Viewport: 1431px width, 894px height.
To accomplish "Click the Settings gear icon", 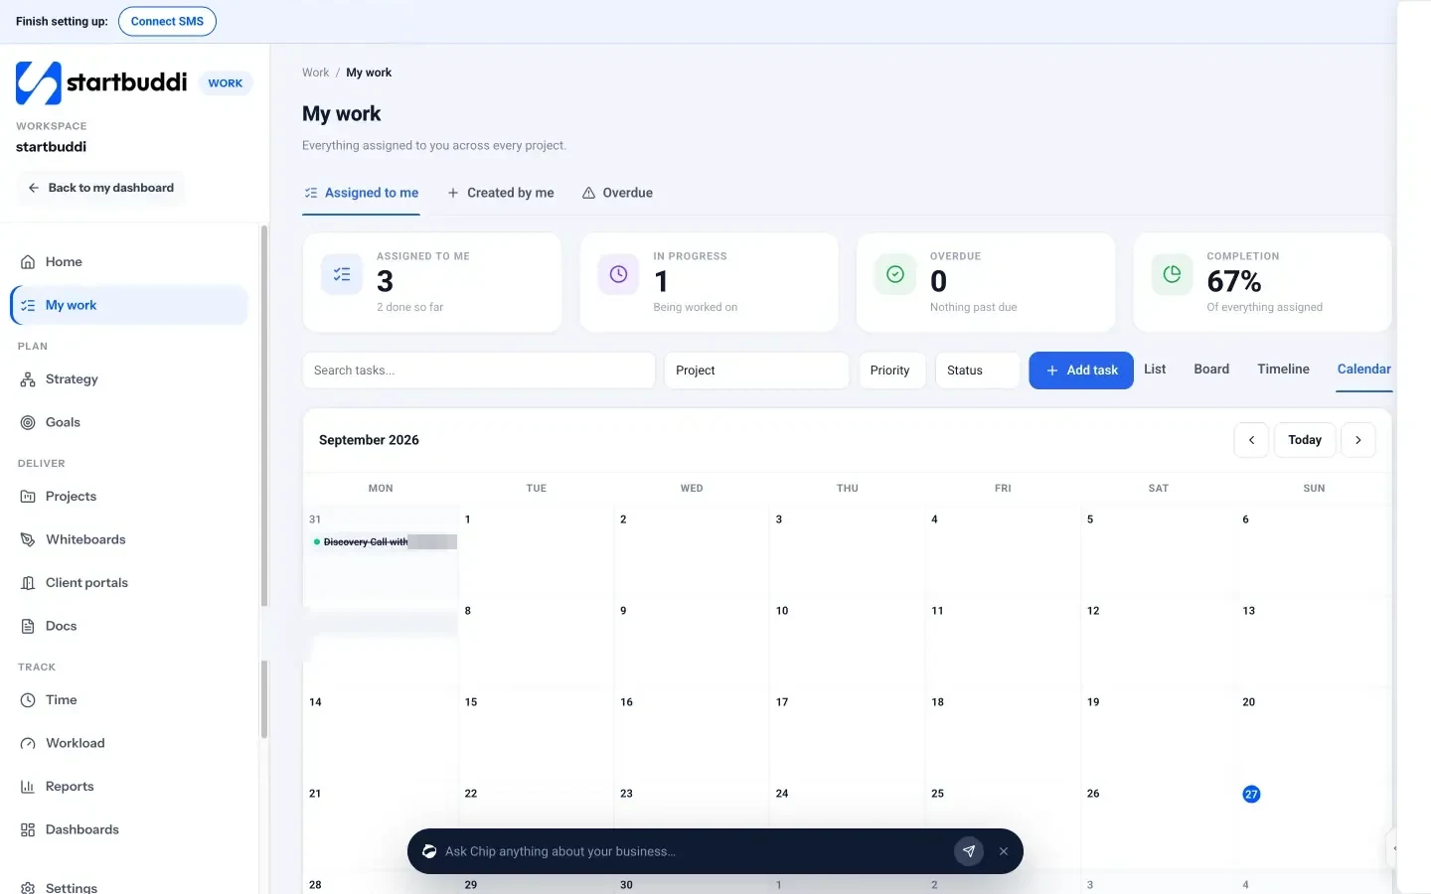I will [x=28, y=888].
